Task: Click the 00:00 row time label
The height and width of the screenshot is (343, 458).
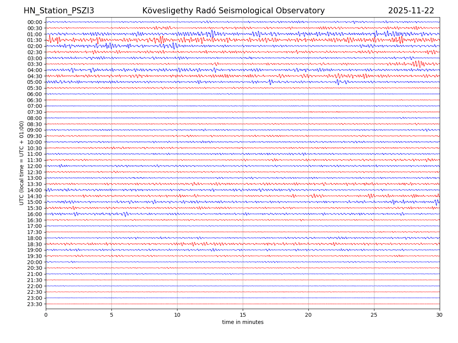Action: 35,22
